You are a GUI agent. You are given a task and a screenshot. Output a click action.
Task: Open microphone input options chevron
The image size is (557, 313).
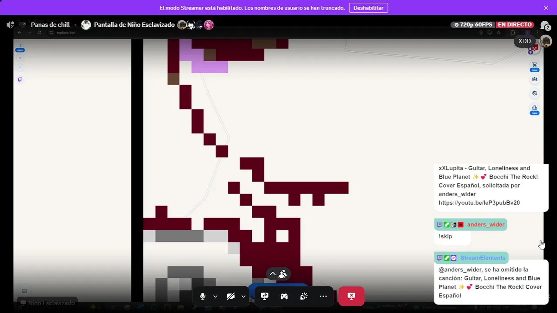click(x=215, y=296)
